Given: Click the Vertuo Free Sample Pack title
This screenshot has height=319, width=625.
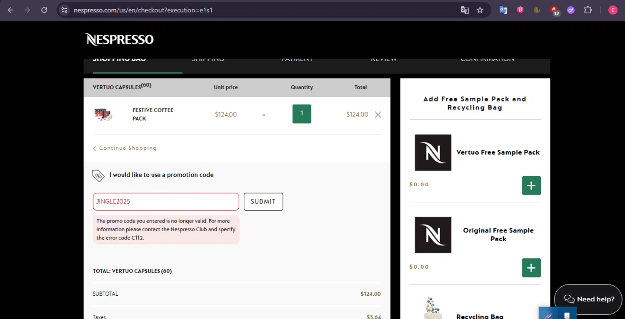Looking at the screenshot, I should [498, 153].
